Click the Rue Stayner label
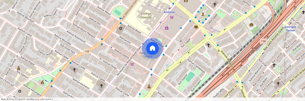 [183, 79]
